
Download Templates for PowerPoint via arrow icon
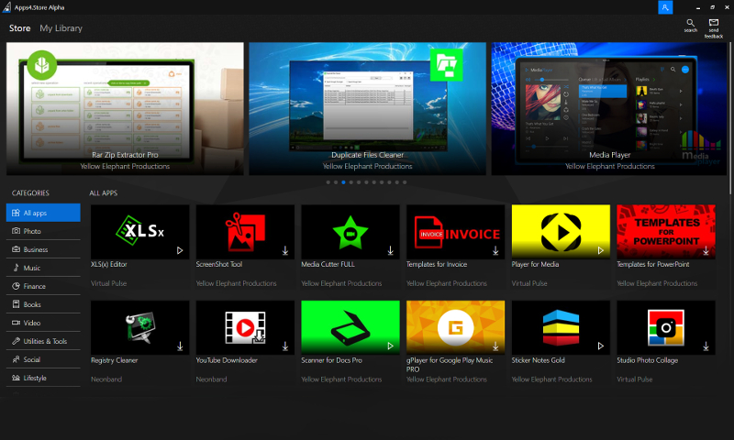pos(706,250)
